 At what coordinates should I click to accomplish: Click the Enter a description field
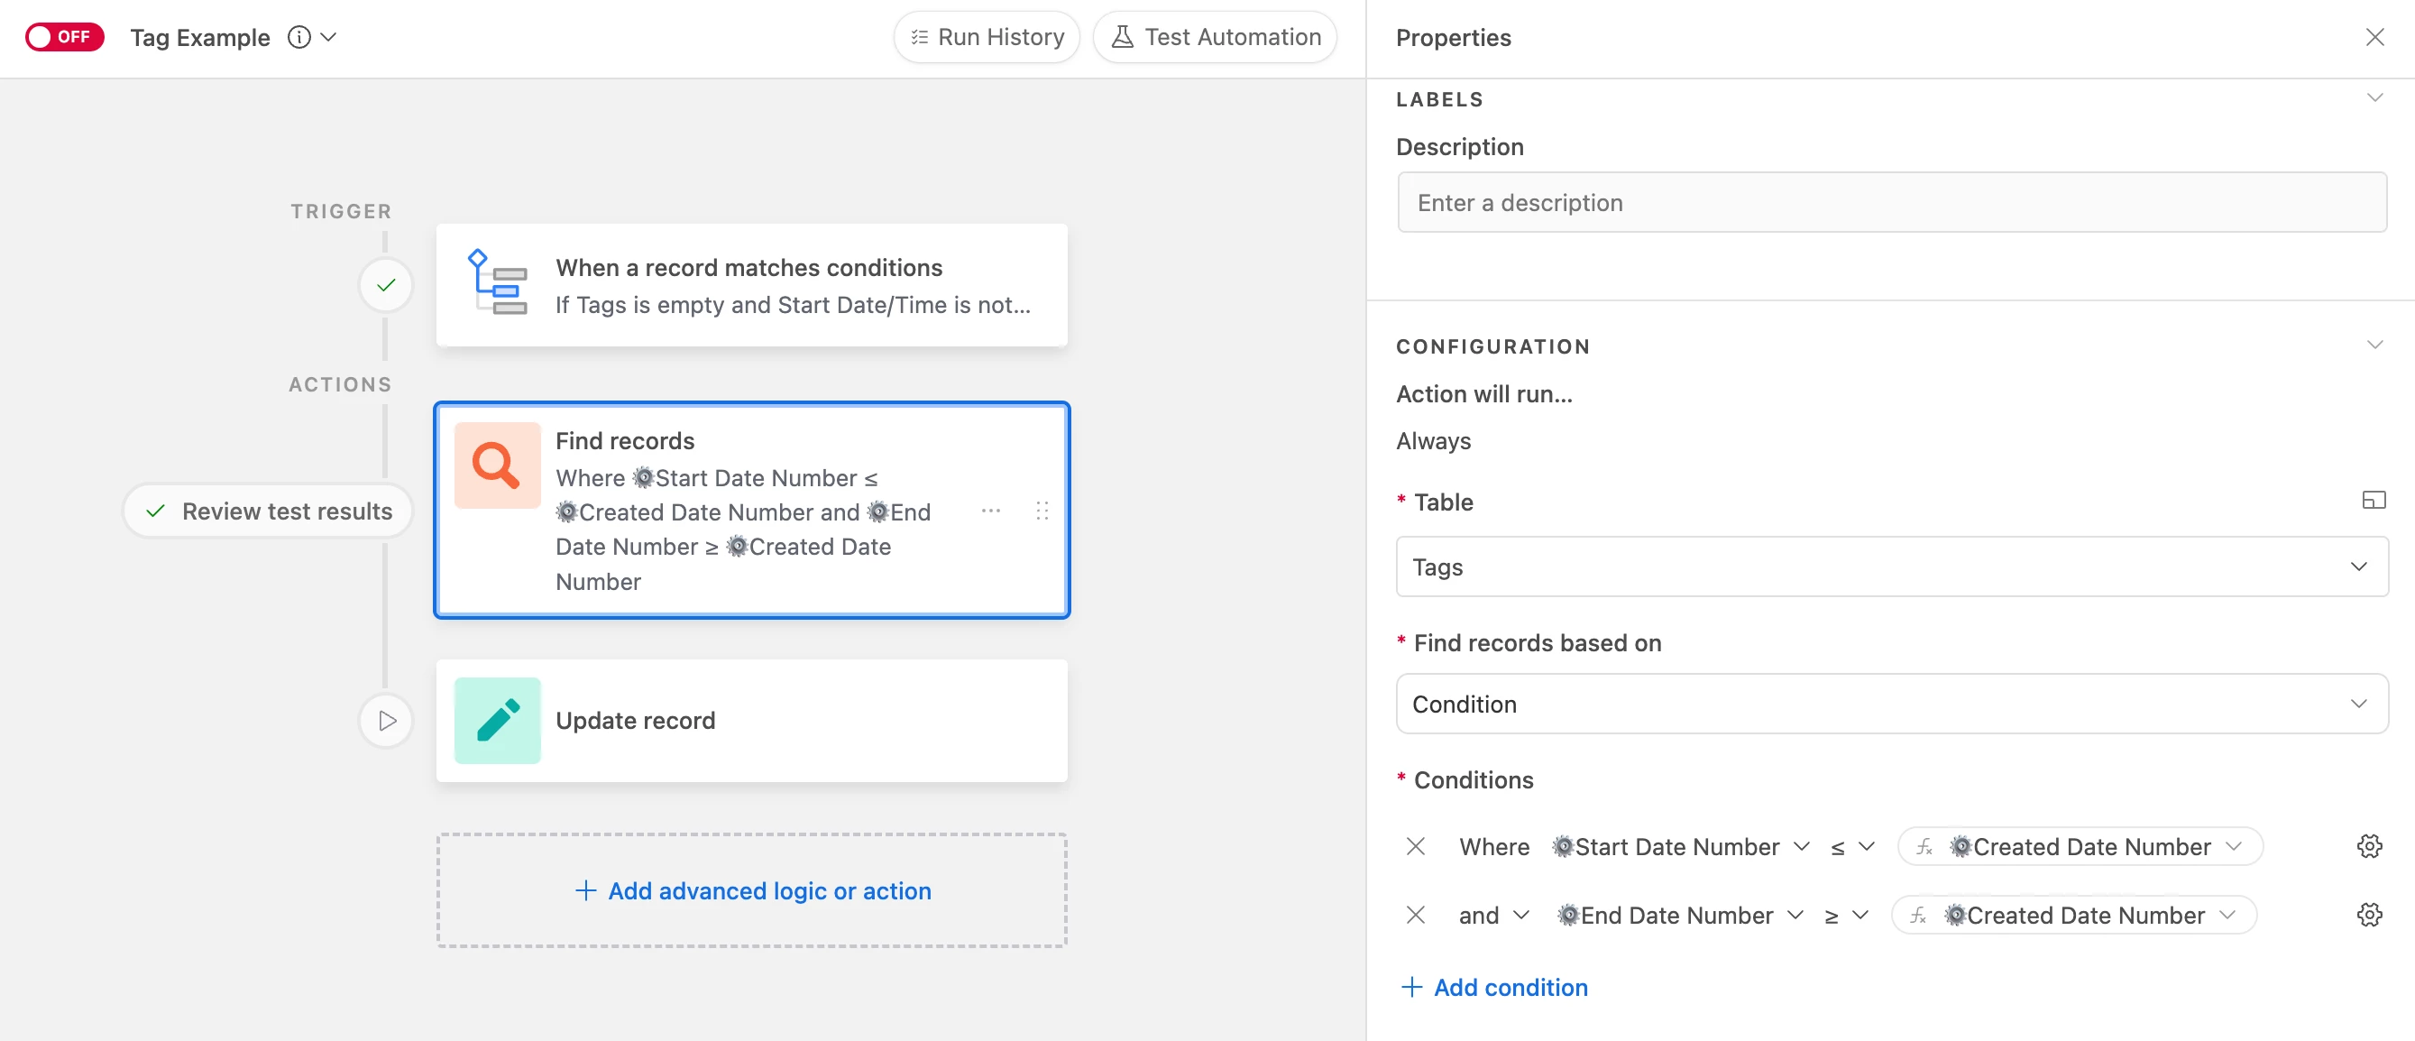1891,203
